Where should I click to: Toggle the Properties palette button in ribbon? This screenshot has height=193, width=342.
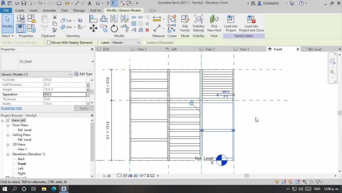(x=21, y=28)
